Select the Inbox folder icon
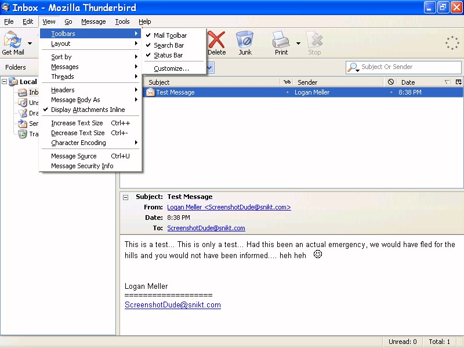This screenshot has width=464, height=348. [23, 92]
